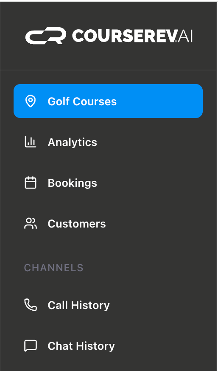Click the calendar icon beside Bookings
Viewport: 218px width, 371px height.
point(31,183)
